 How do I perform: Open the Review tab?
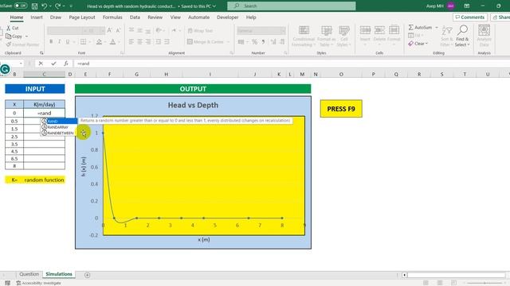155,17
